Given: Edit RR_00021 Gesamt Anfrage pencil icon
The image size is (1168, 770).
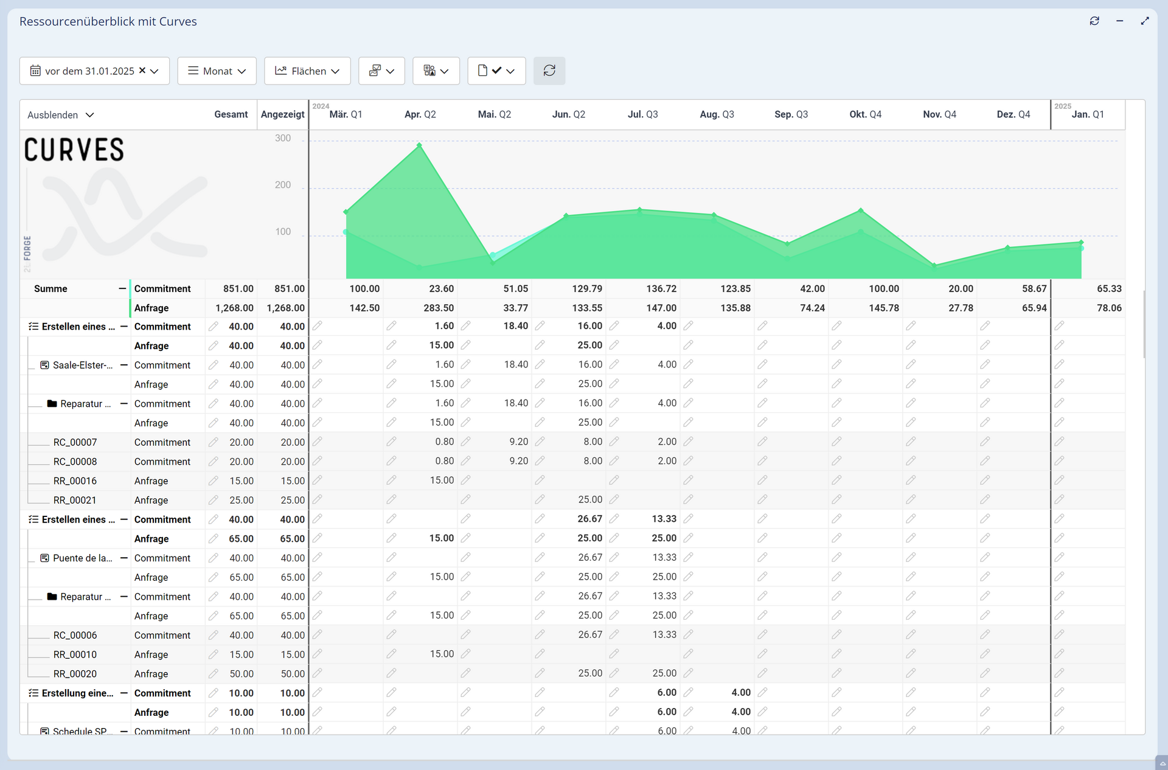Looking at the screenshot, I should [x=213, y=500].
